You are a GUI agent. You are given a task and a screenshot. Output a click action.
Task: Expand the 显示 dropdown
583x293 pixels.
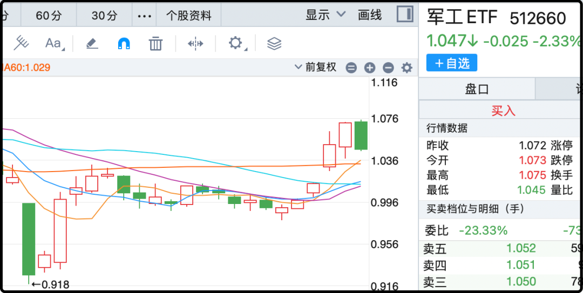tap(325, 15)
